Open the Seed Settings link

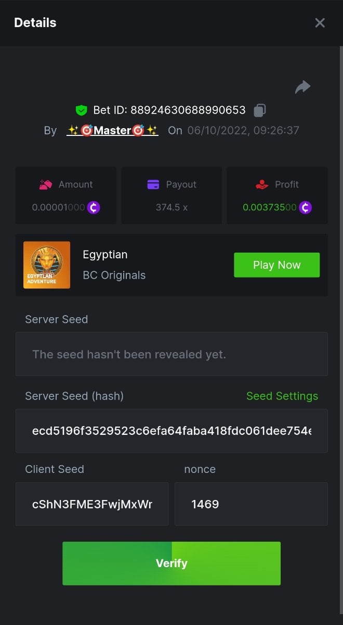click(x=282, y=396)
